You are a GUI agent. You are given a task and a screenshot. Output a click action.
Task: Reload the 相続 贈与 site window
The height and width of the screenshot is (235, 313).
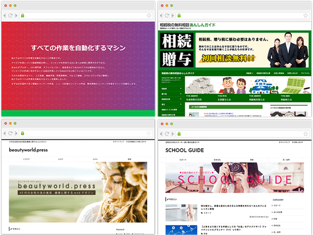[167, 15]
